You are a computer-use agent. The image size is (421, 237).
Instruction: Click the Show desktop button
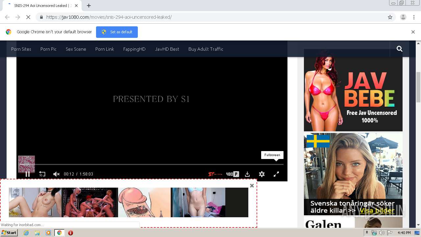pos(417,233)
